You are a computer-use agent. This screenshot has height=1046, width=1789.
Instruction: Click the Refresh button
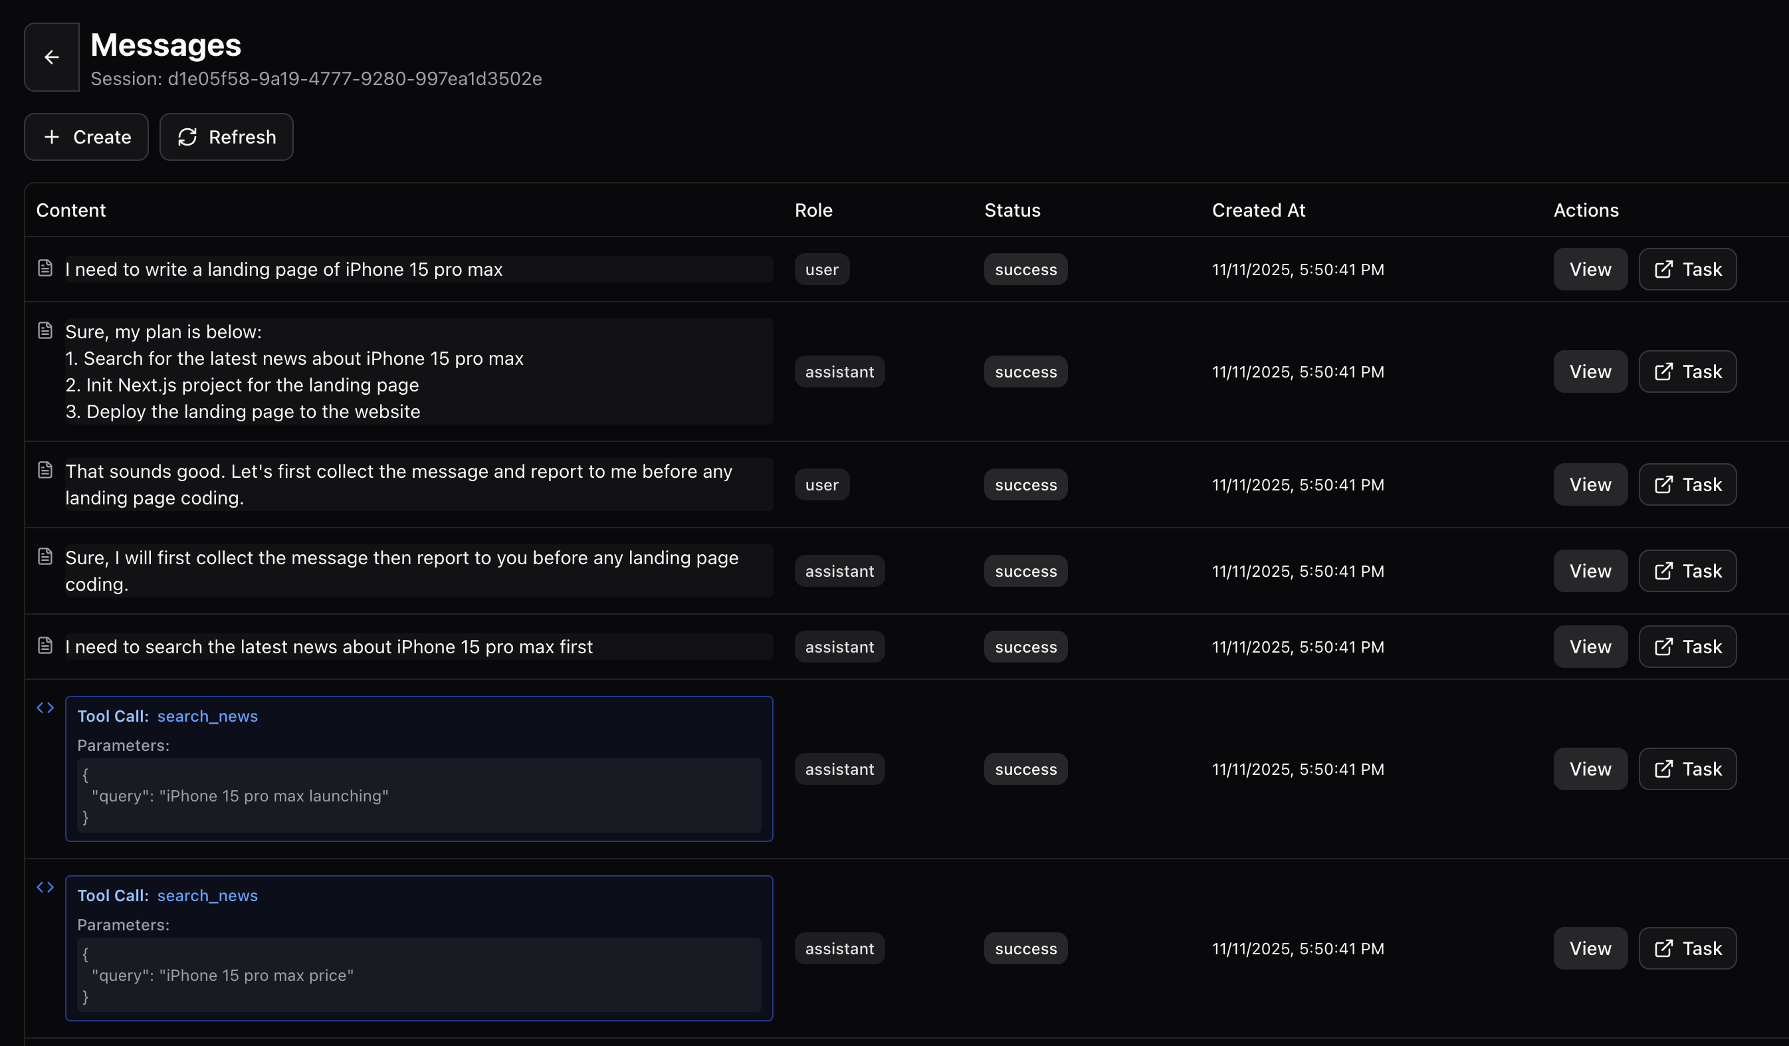pos(226,137)
